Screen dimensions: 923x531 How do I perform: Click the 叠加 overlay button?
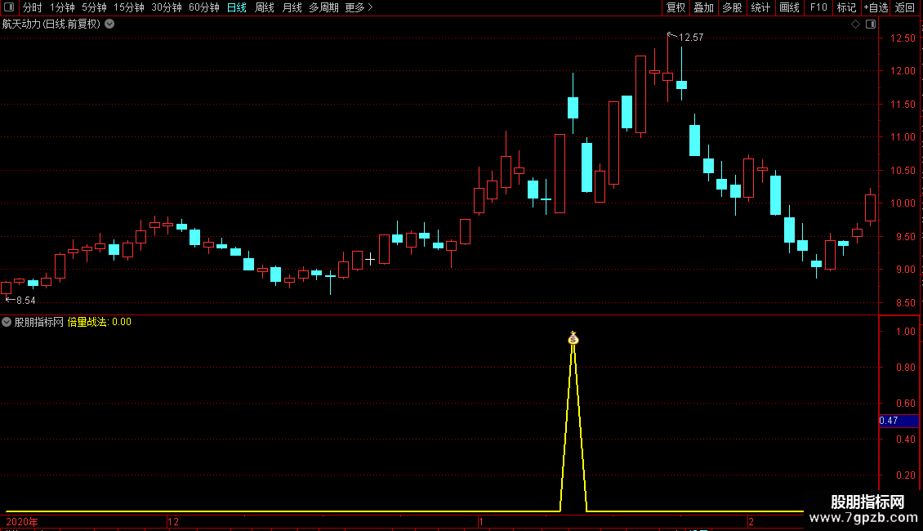coord(704,7)
